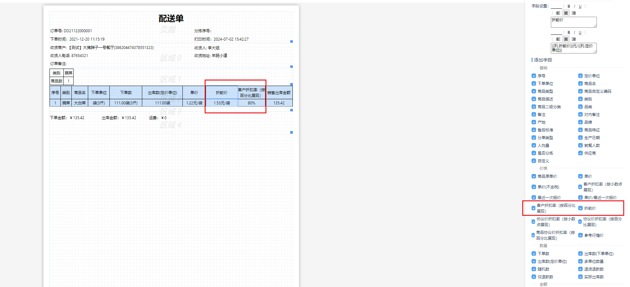The height and width of the screenshot is (287, 630).
Task: Add the 分单类型 field via its plus icon
Action: [534, 138]
